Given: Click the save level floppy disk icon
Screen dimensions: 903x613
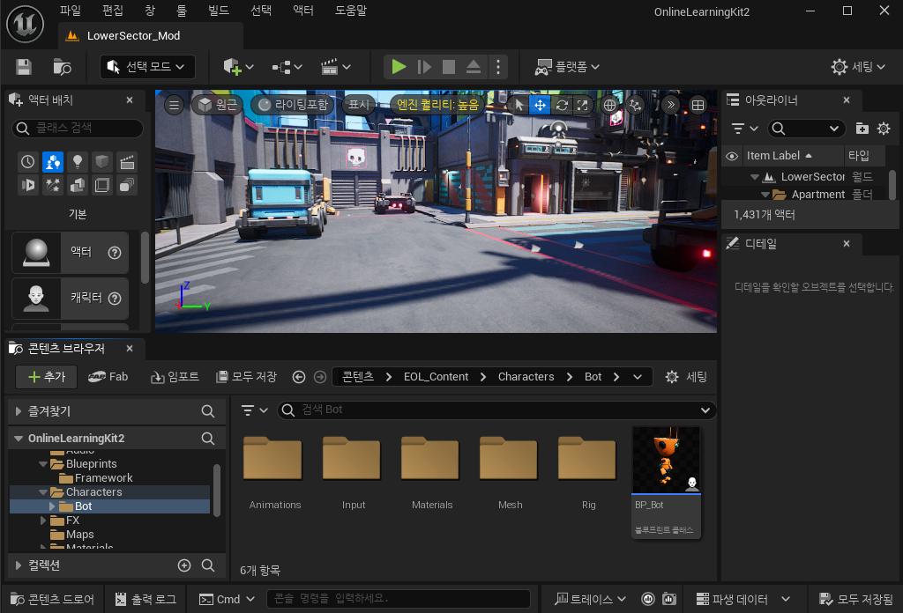Looking at the screenshot, I should pos(24,67).
